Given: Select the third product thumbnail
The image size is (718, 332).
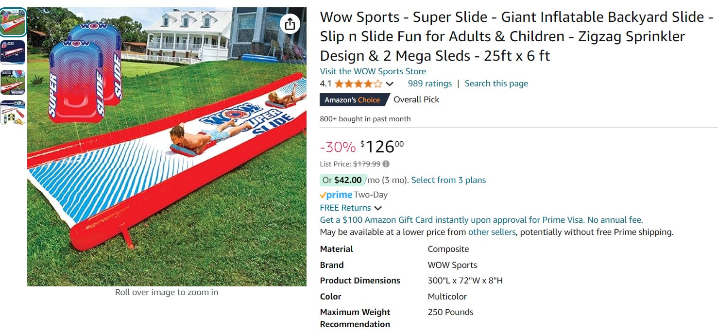Looking at the screenshot, I should [13, 83].
